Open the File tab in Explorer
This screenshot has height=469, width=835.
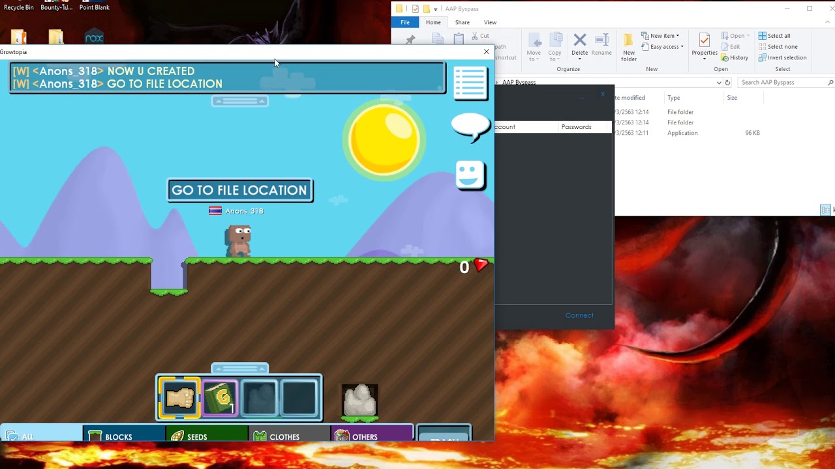(x=405, y=22)
